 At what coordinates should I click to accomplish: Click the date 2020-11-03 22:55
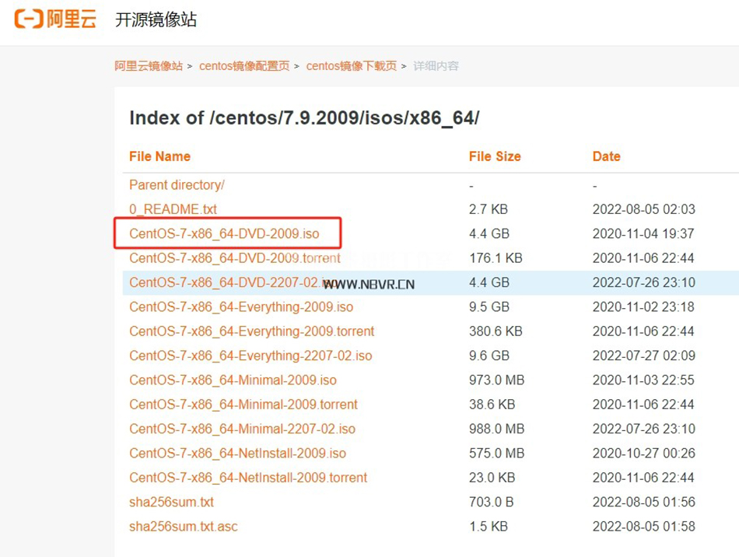(x=643, y=380)
